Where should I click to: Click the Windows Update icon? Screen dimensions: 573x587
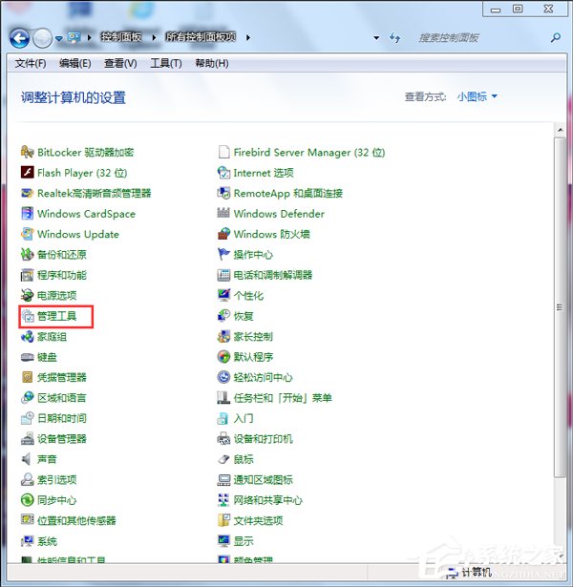(x=28, y=235)
